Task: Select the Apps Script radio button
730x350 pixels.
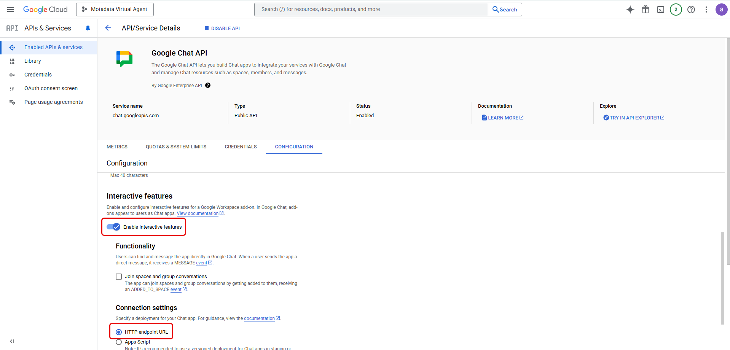Action: point(119,342)
